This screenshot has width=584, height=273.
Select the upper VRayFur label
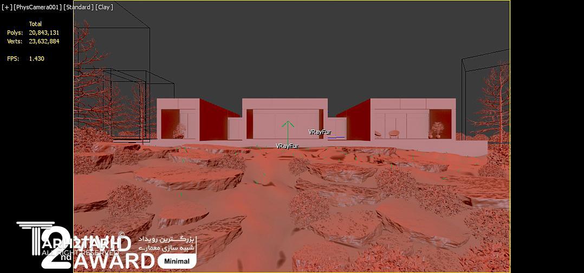319,132
